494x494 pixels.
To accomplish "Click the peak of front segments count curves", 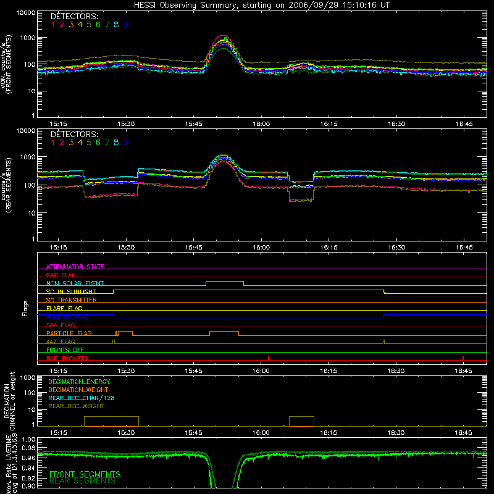I will point(224,36).
